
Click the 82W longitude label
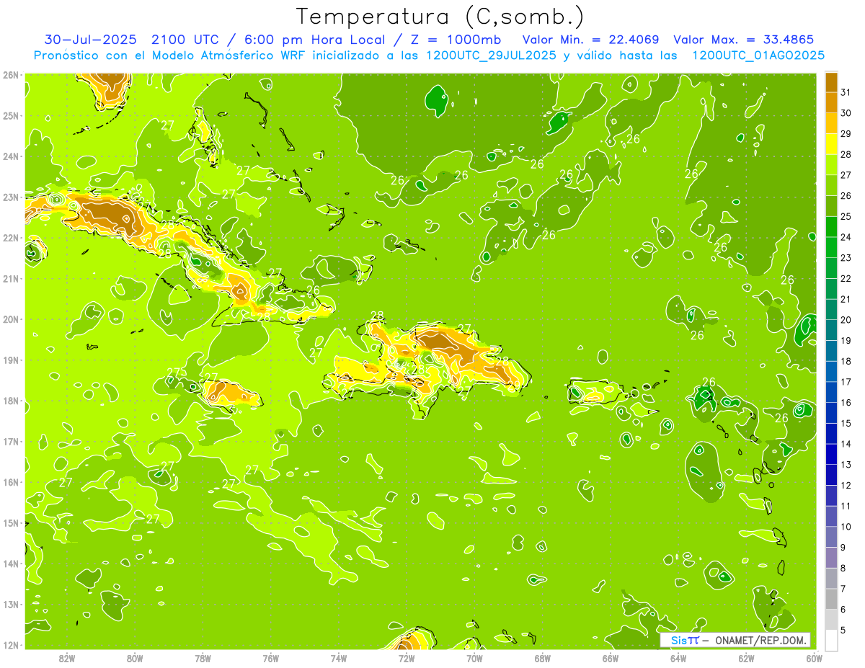[x=67, y=658]
